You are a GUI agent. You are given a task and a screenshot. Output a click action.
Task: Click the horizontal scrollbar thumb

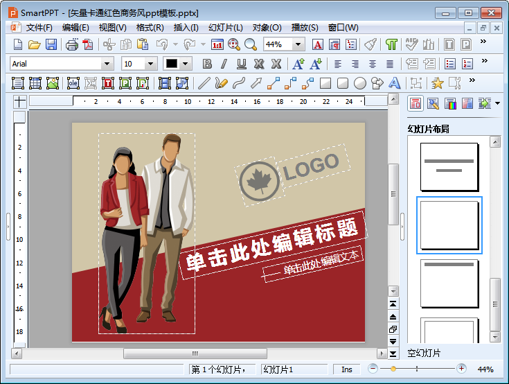(195, 354)
